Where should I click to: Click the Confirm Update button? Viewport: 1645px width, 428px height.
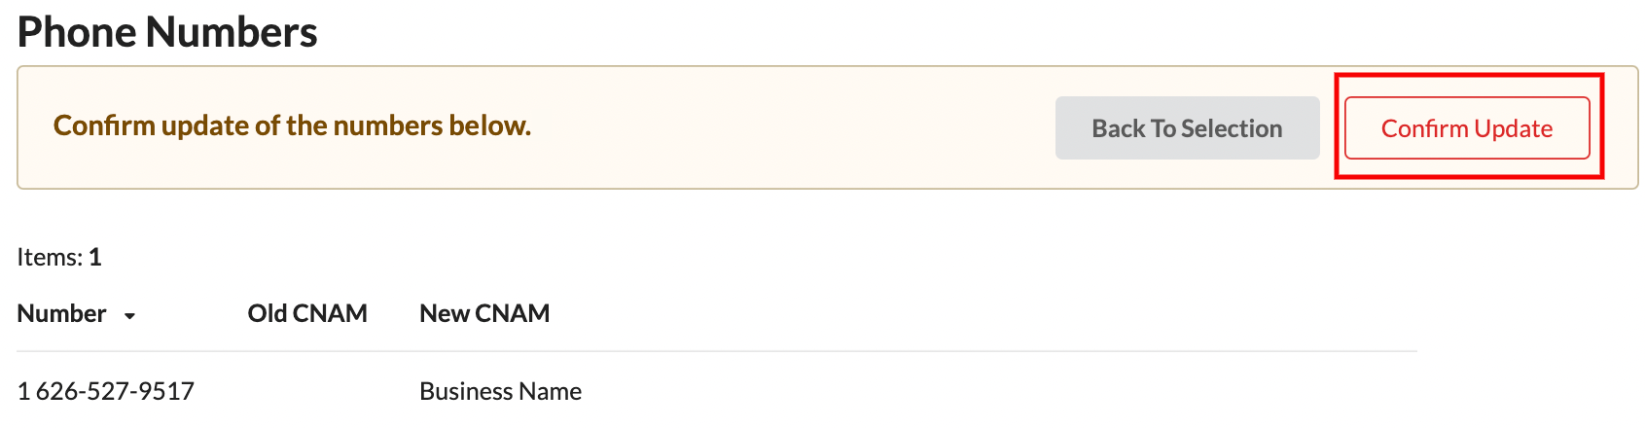point(1467,127)
